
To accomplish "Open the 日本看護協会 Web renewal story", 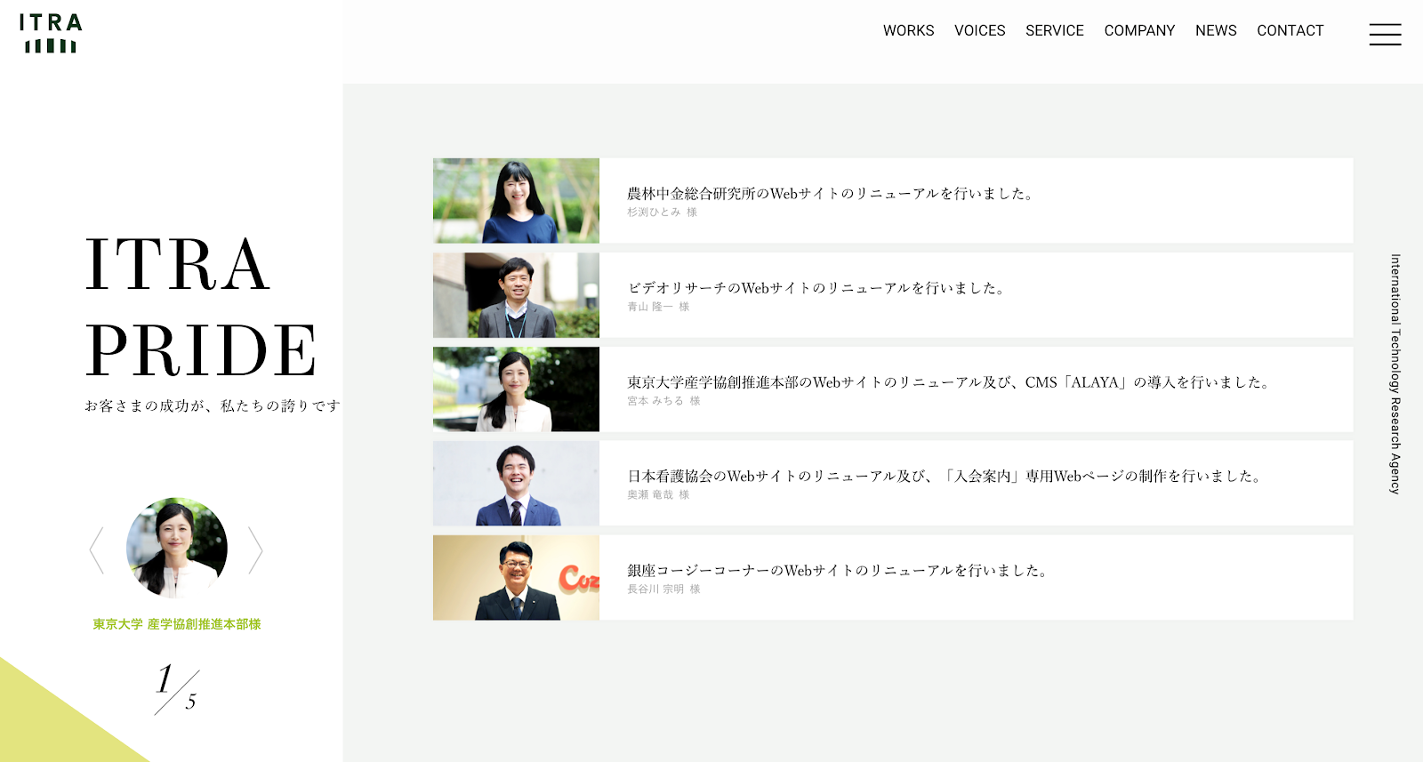I will 893,484.
